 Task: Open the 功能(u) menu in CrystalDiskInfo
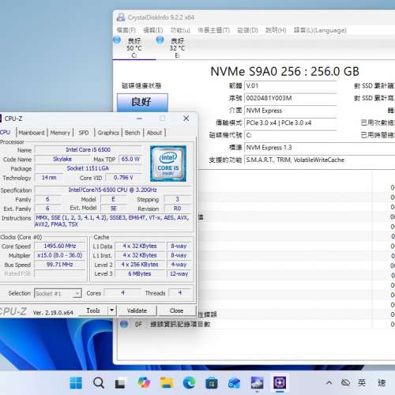pyautogui.click(x=180, y=30)
